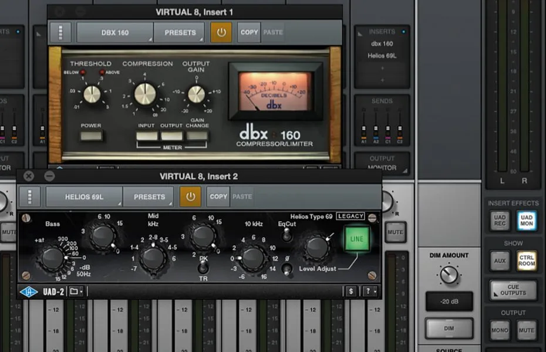Image resolution: width=546 pixels, height=352 pixels.
Task: Copy settings of the DBX 160 plugin
Action: pyautogui.click(x=249, y=32)
